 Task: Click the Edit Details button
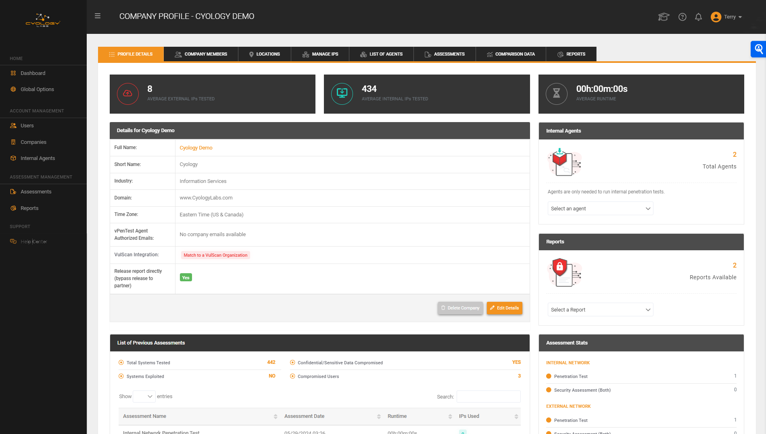click(504, 308)
